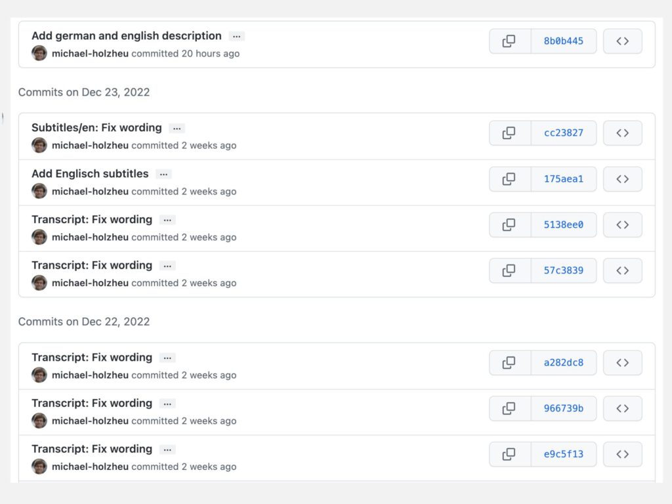This screenshot has height=504, width=672.
Task: Copy full SHA for commit cc23827
Action: pos(509,133)
